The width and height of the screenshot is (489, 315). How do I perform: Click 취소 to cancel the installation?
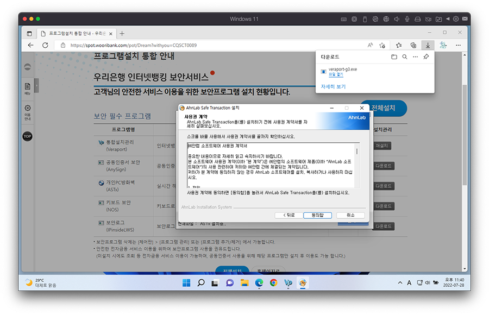click(350, 215)
